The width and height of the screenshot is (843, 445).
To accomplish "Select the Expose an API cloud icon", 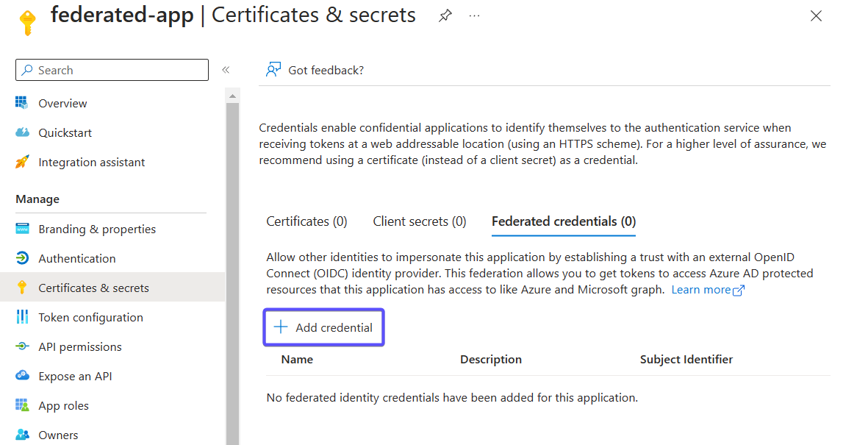I will click(x=23, y=376).
